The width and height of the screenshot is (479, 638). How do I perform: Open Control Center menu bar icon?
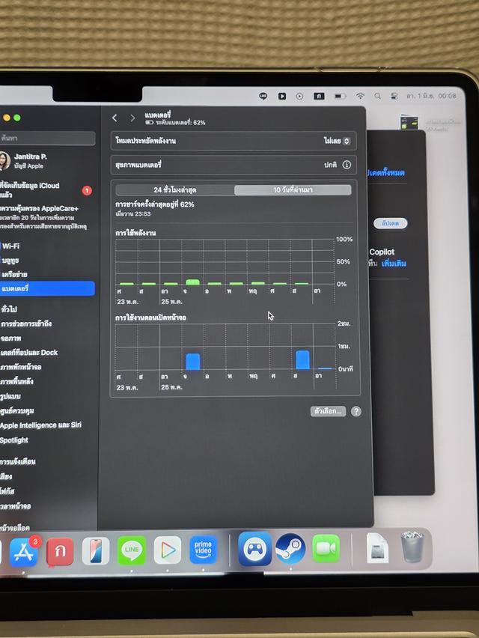pyautogui.click(x=394, y=96)
